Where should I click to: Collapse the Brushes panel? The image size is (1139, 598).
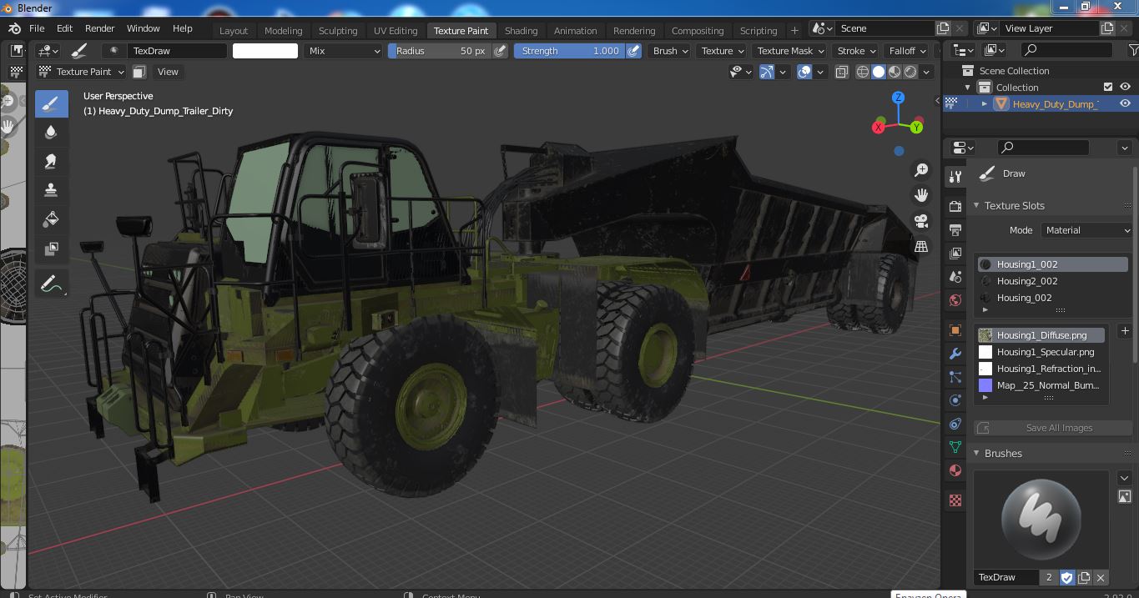pos(976,454)
